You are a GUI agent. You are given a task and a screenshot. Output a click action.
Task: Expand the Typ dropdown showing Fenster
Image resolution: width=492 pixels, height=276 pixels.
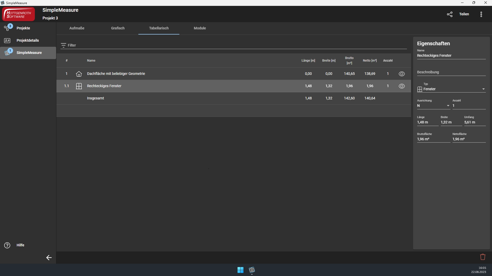point(483,89)
